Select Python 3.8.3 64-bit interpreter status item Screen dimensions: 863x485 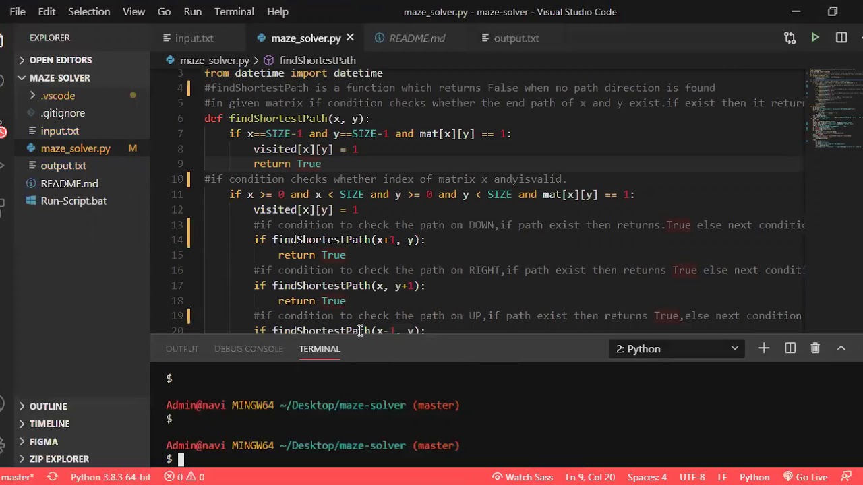tap(111, 477)
